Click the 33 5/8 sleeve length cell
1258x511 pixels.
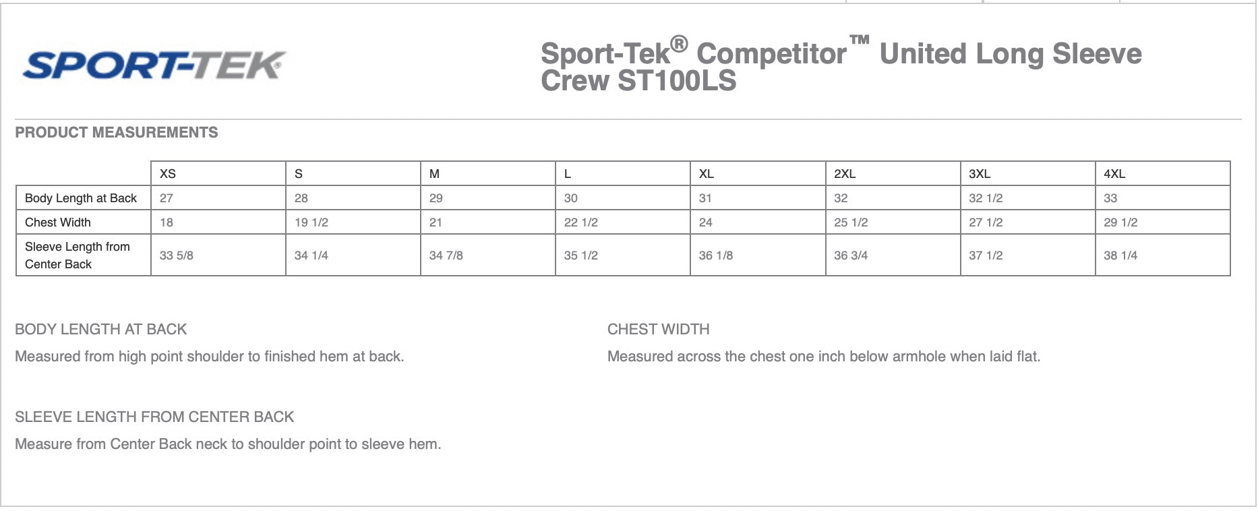coord(177,255)
